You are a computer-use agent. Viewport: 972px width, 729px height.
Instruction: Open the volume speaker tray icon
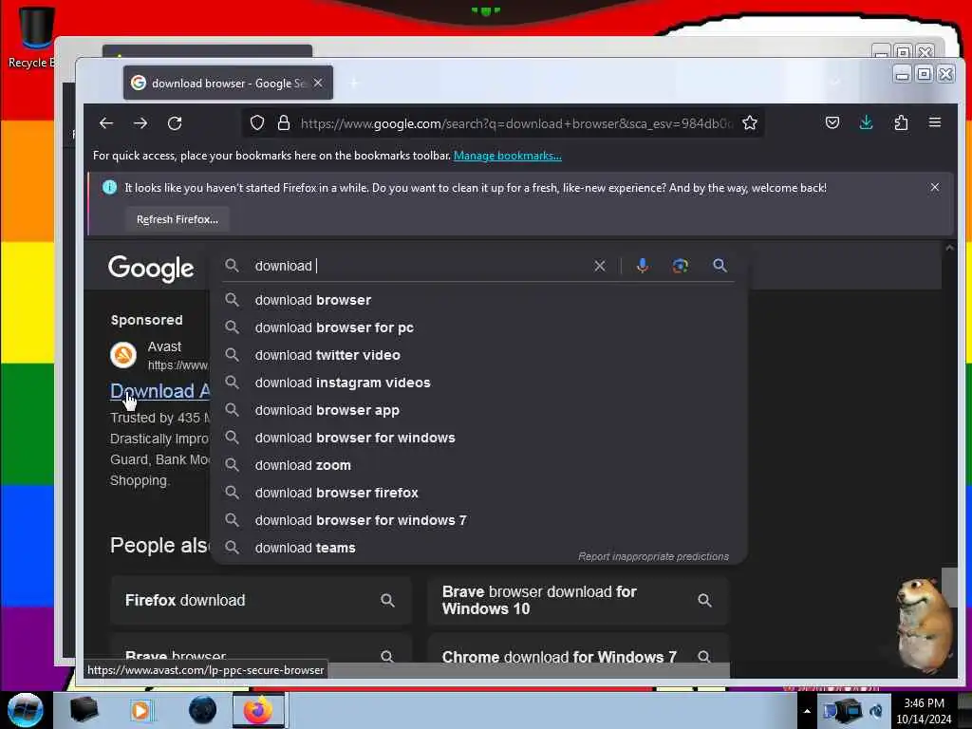[876, 711]
